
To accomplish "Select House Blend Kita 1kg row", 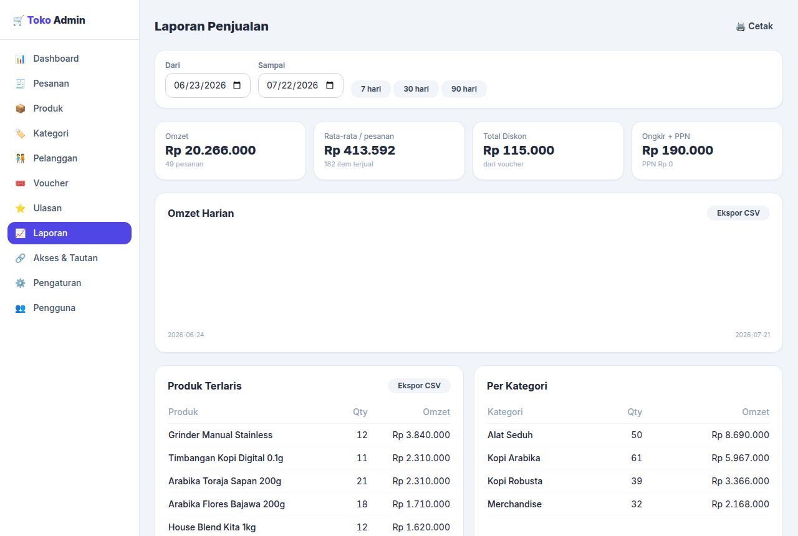I will coord(309,527).
